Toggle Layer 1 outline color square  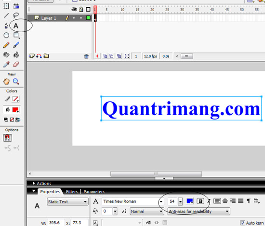88,18
